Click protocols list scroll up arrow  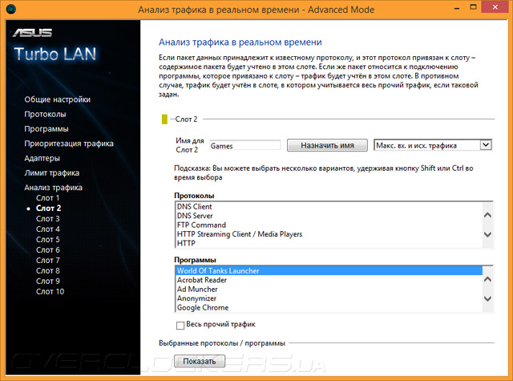tap(487, 215)
